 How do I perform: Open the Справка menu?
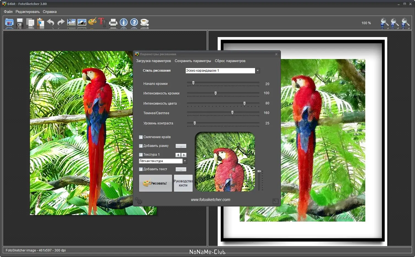[50, 12]
